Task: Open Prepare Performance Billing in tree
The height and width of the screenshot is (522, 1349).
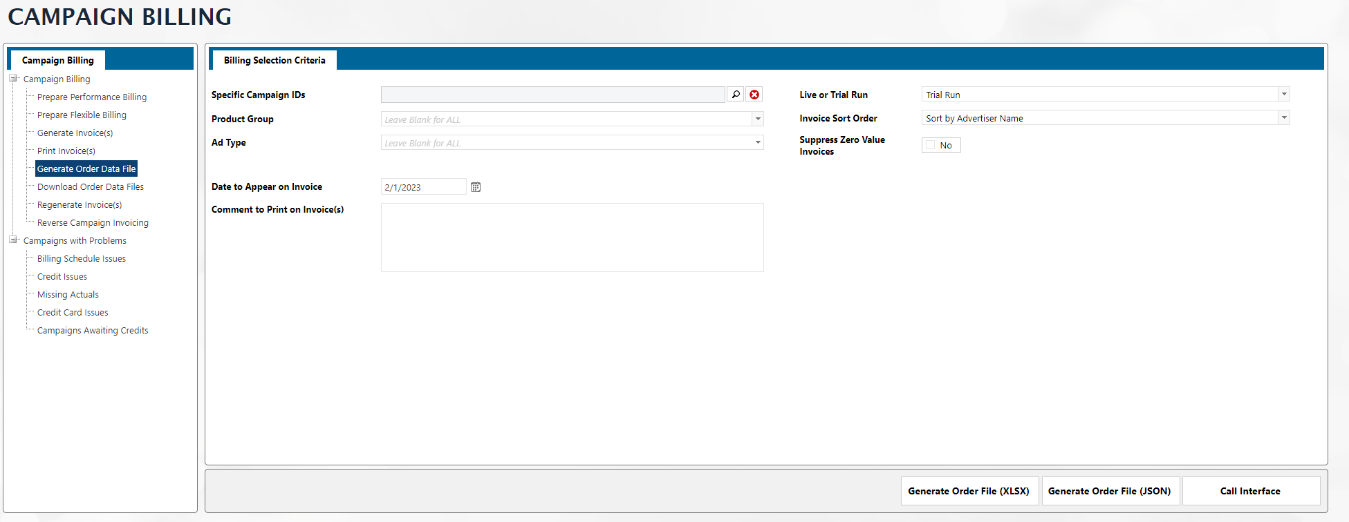Action: tap(92, 97)
